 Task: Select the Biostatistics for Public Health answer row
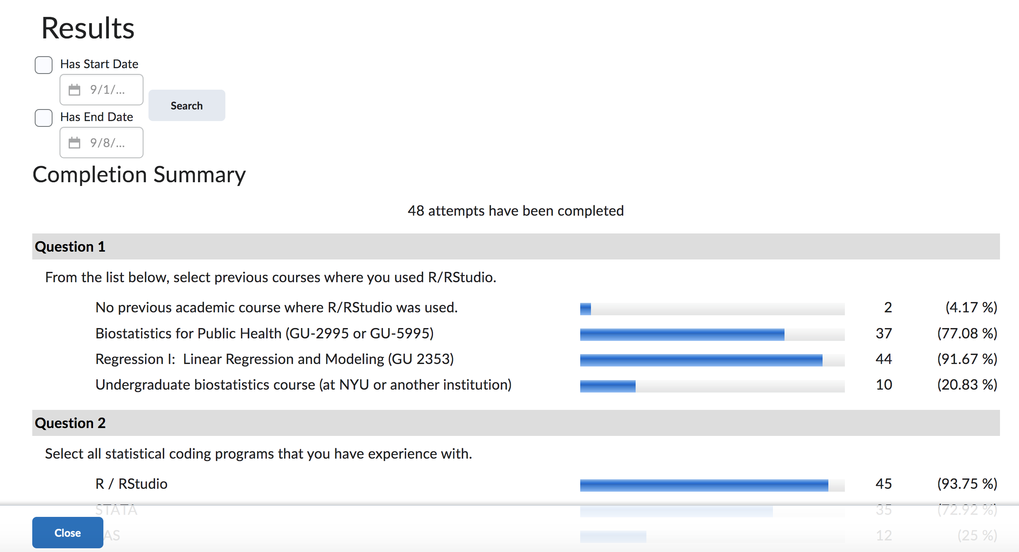coord(265,333)
